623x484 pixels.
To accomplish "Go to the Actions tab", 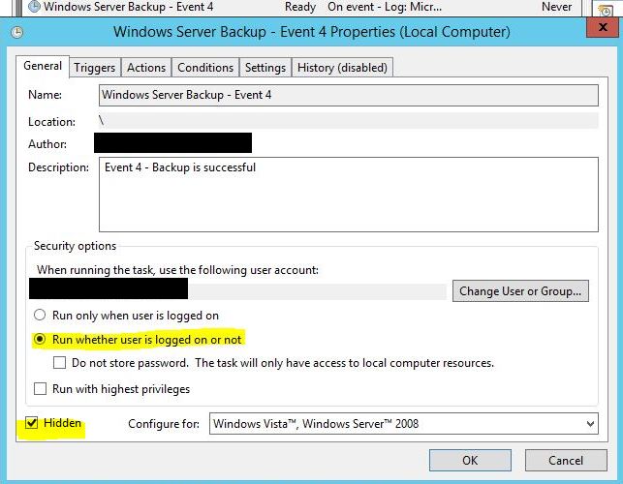I will pos(146,68).
